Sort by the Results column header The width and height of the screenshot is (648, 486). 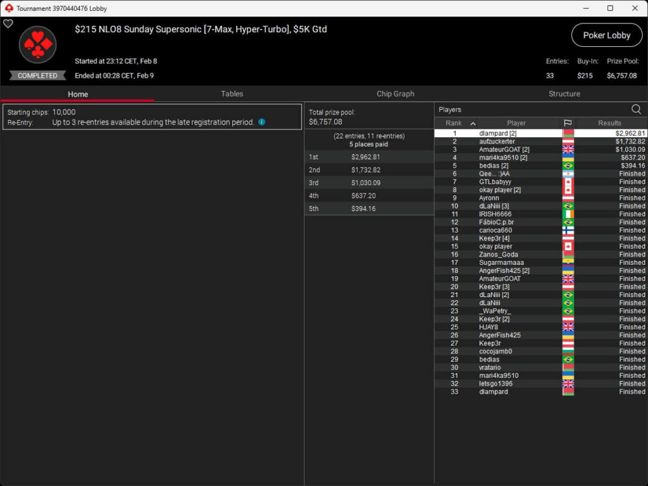click(x=609, y=123)
